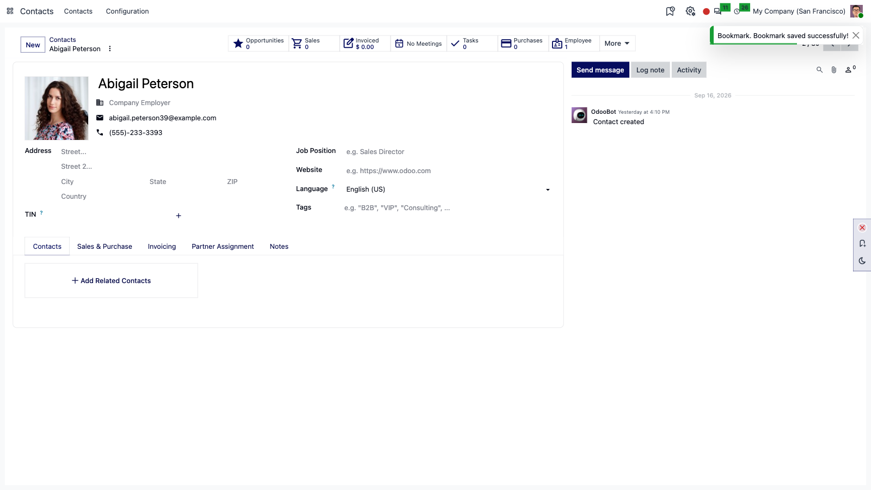
Task: Open Opportunities stat button
Action: pyautogui.click(x=259, y=44)
